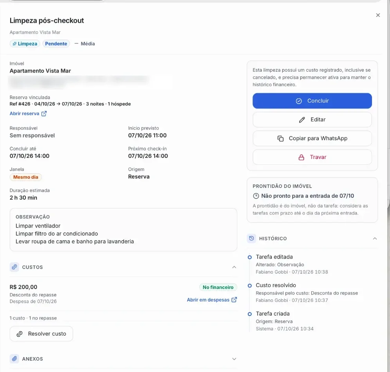The image size is (390, 372).
Task: Click the pencil icon in Editar button
Action: pyautogui.click(x=302, y=120)
